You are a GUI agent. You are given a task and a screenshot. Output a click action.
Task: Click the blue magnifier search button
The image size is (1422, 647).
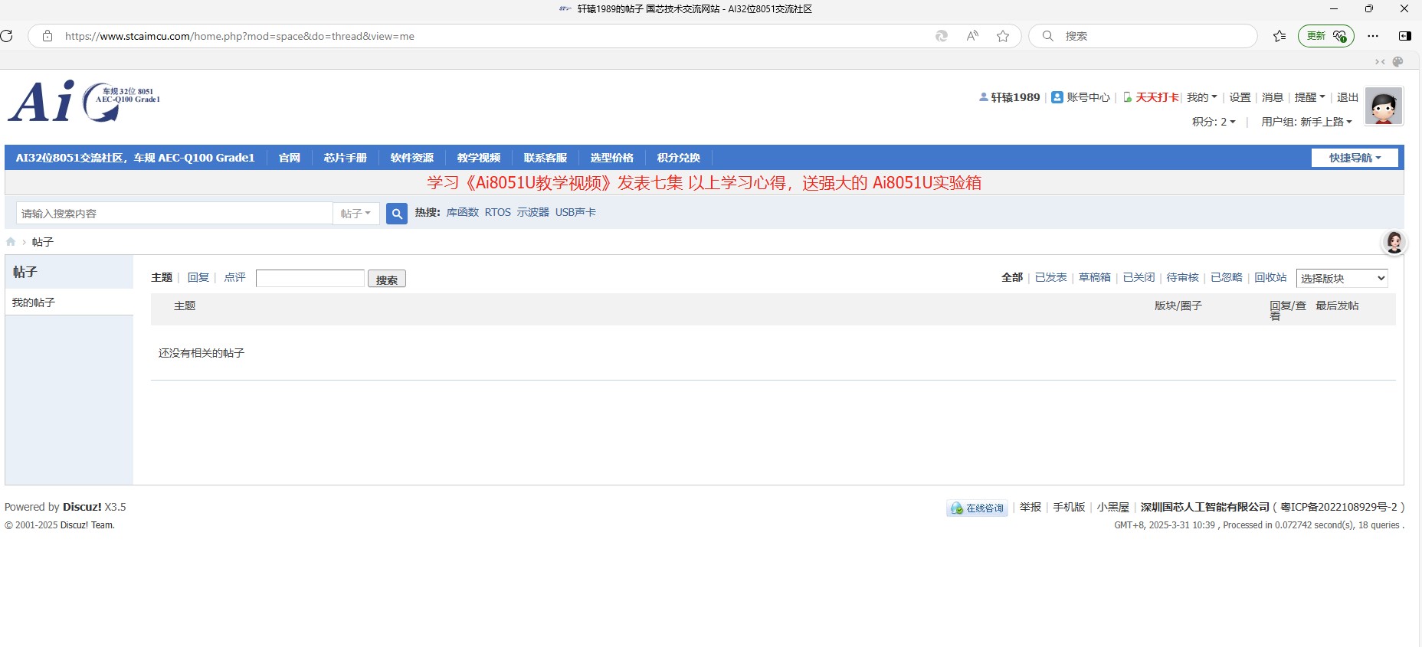click(x=397, y=214)
